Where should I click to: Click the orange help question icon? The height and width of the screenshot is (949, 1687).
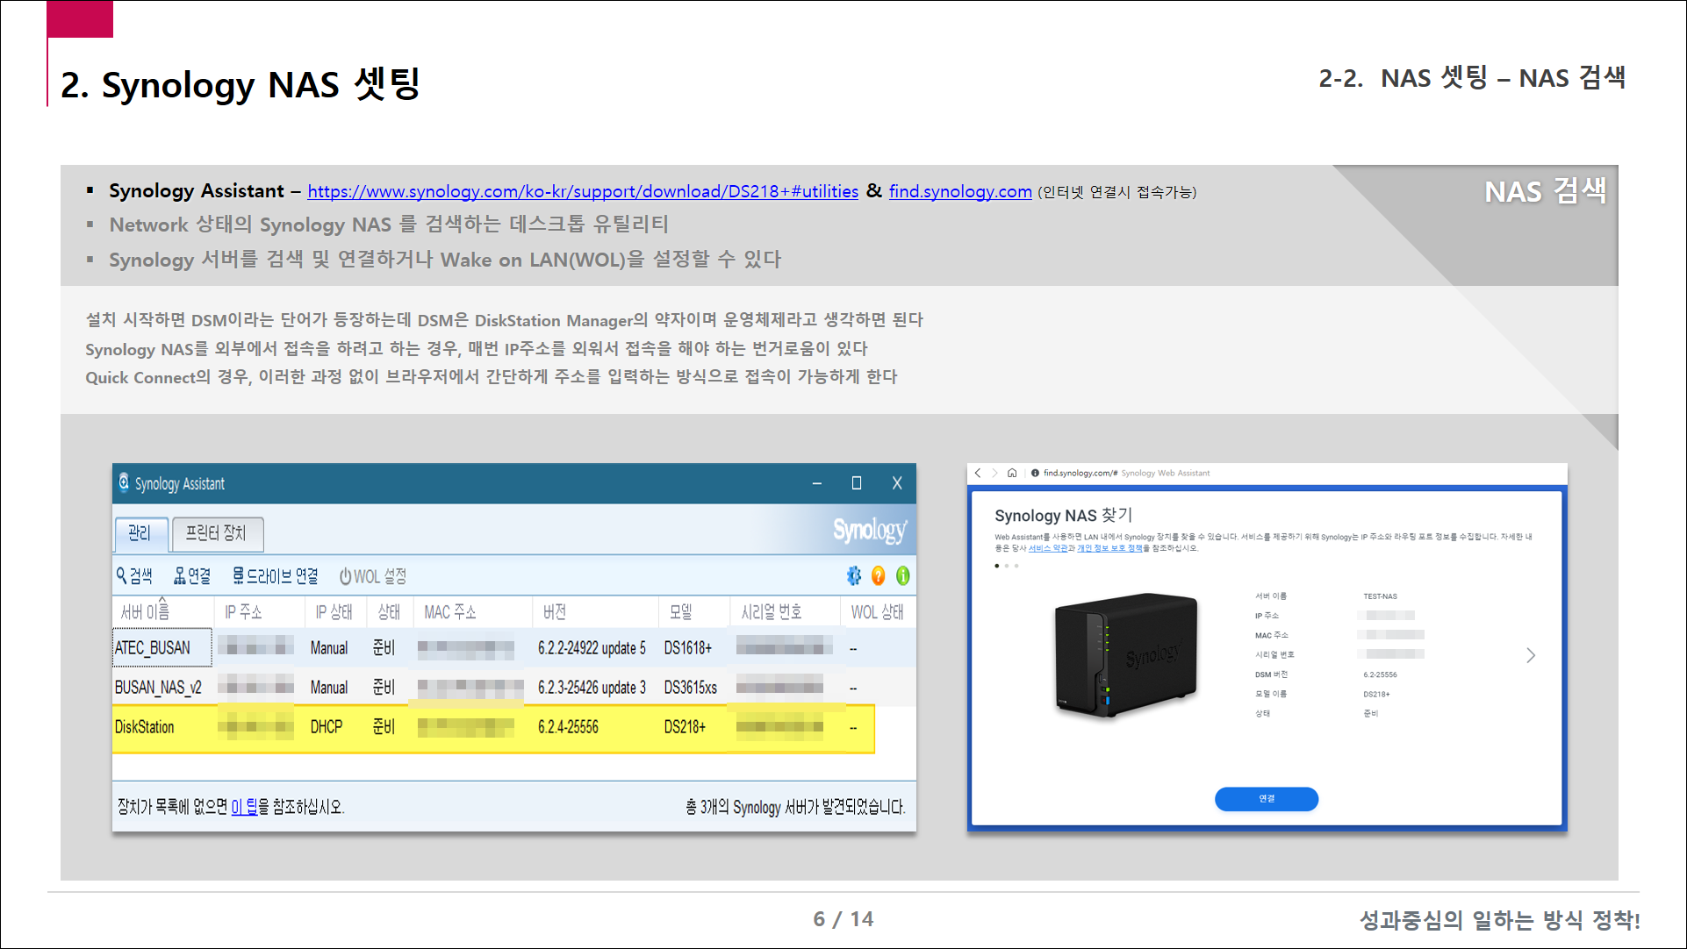[878, 576]
